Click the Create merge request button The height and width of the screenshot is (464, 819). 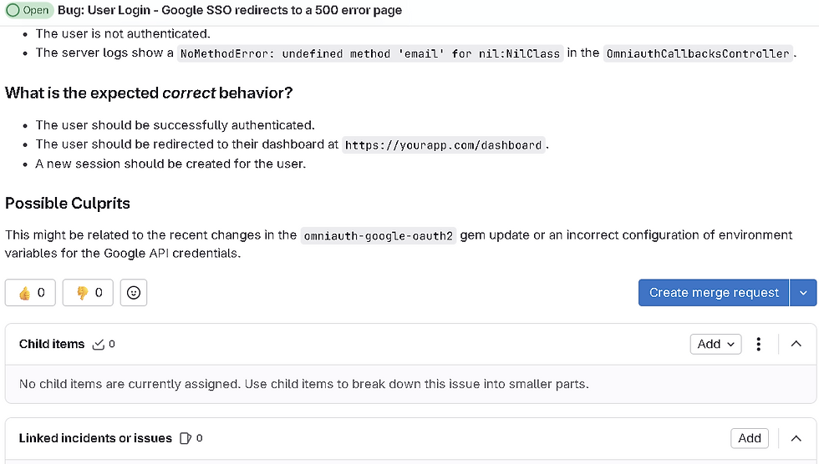(714, 292)
